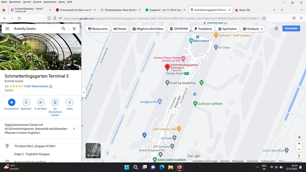Expand the opening hours dropdown arrow
Image resolution: width=306 pixels, height=172 pixels.
[x=51, y=162]
